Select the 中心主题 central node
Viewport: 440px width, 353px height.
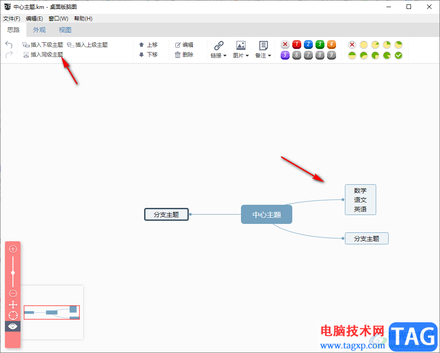pyautogui.click(x=266, y=215)
